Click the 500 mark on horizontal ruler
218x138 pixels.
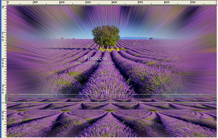(141, 2)
